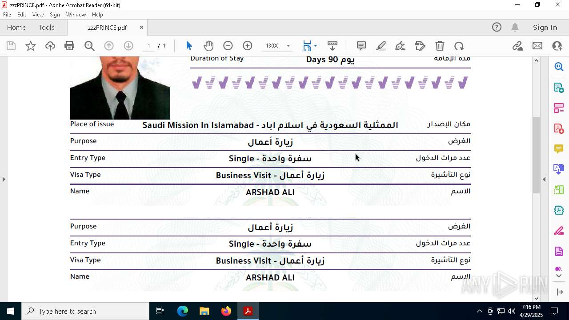Open the Action Center notification icon
Image resolution: width=569 pixels, height=320 pixels.
tap(554, 311)
